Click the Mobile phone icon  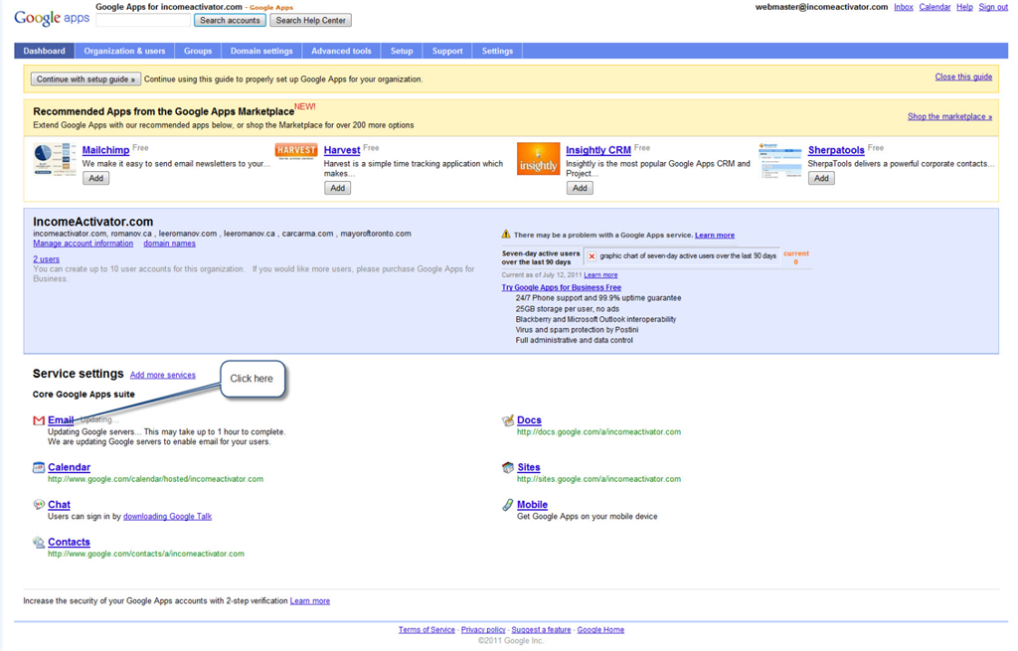tap(508, 504)
